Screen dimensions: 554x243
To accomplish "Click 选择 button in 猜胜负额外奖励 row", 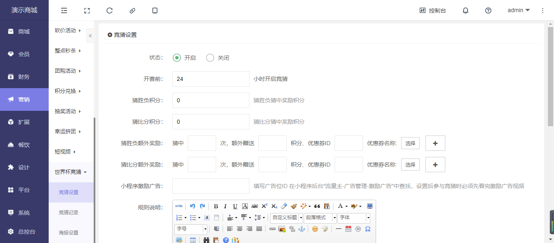I will [x=410, y=143].
